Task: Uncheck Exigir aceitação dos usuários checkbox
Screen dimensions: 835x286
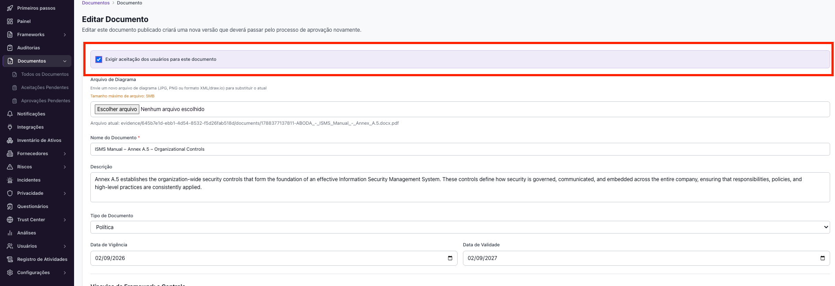Action: tap(99, 59)
